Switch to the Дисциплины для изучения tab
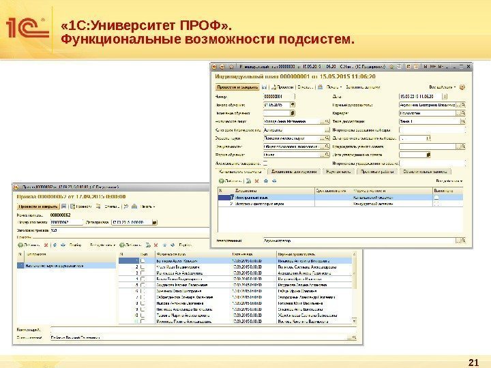Image resolution: width=491 pixels, height=368 pixels. (x=294, y=172)
